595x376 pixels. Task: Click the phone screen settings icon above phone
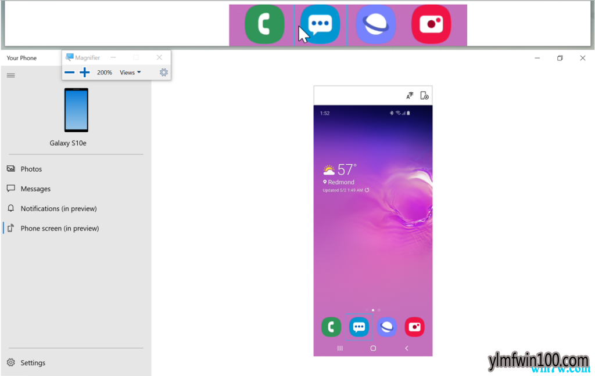pyautogui.click(x=424, y=96)
